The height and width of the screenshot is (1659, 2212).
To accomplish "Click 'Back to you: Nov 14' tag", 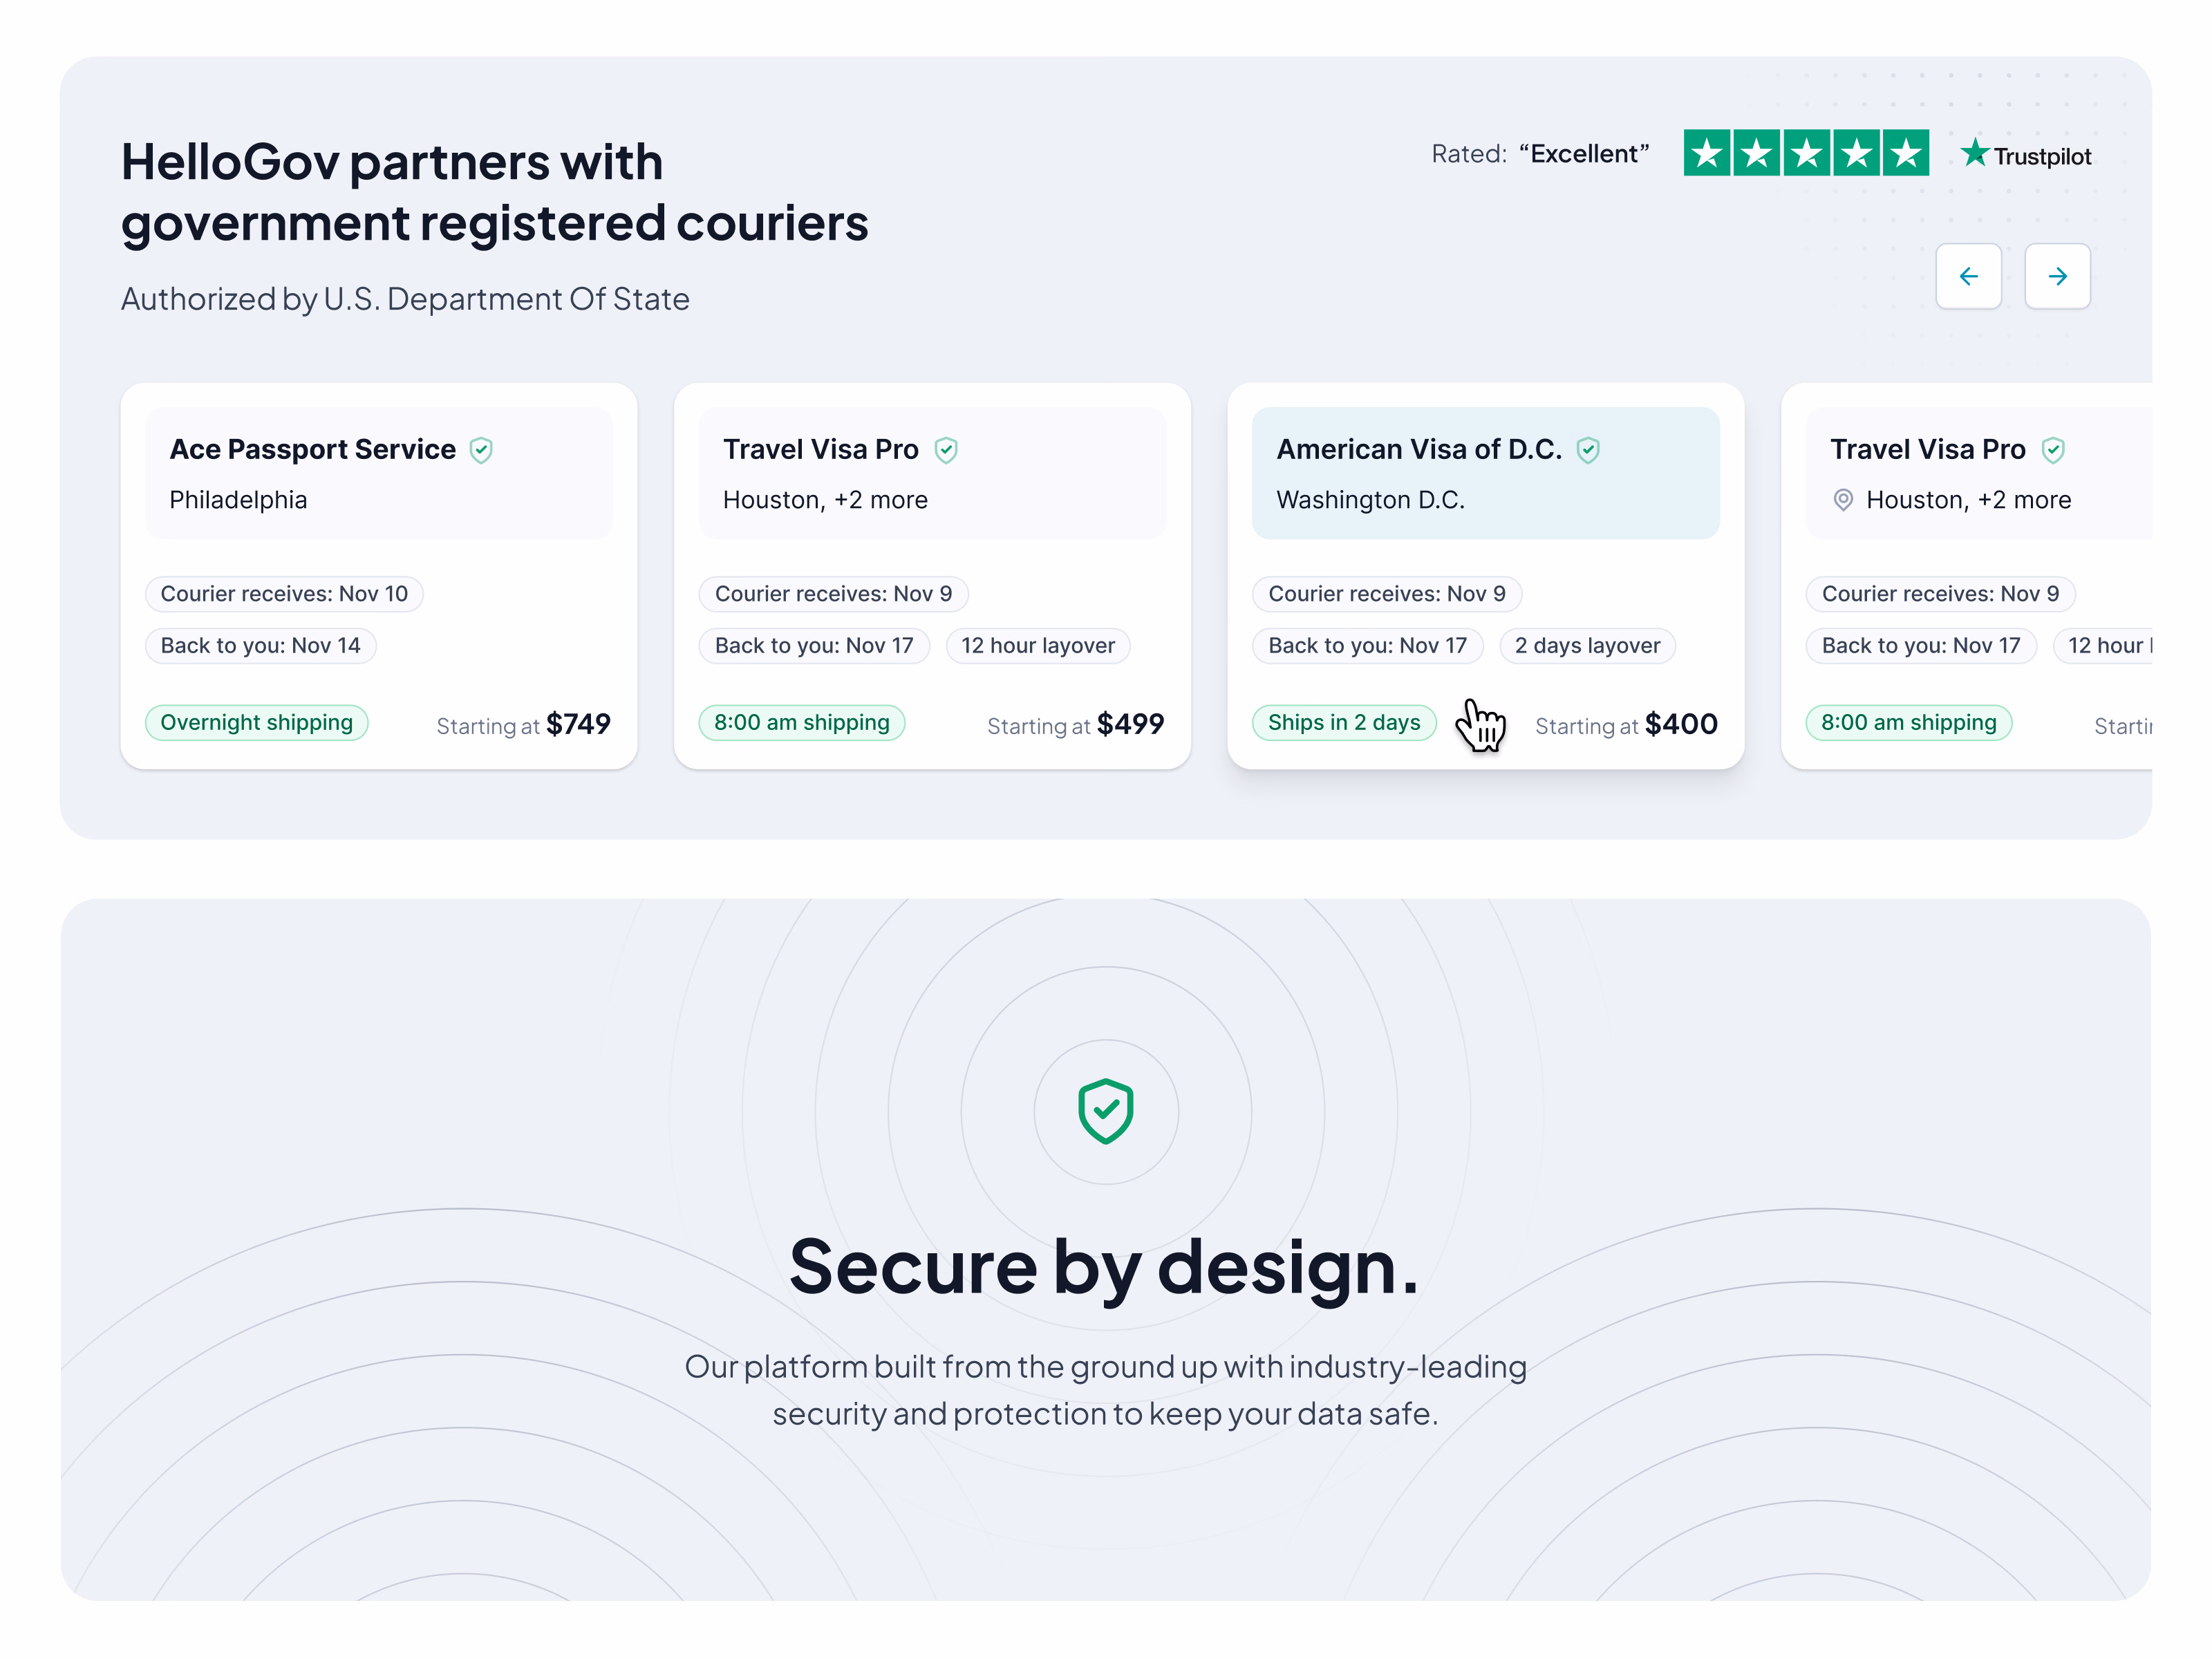I will coord(260,646).
